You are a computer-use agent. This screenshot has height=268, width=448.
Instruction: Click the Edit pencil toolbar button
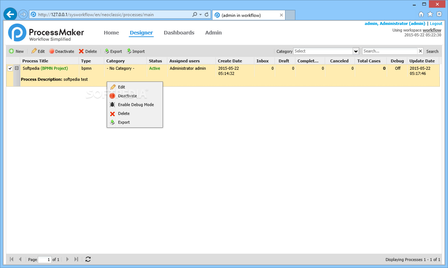pyautogui.click(x=38, y=51)
